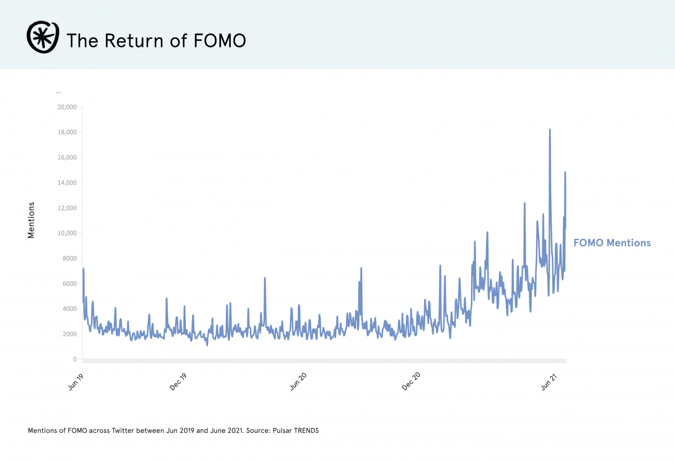Viewport: 675px width, 461px height.
Task: Click the 20,000 y-axis label
Action: click(x=67, y=107)
